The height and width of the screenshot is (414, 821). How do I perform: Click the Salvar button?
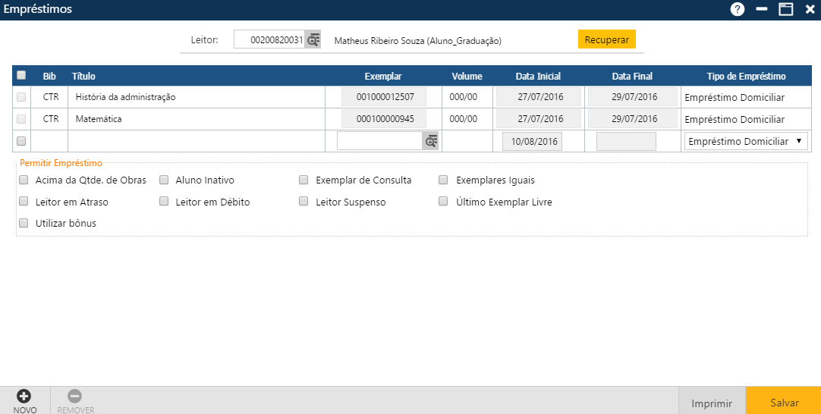coord(784,403)
